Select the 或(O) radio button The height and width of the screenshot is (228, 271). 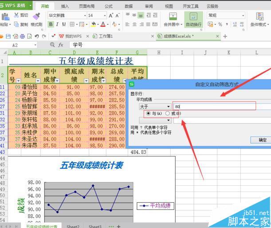168,114
